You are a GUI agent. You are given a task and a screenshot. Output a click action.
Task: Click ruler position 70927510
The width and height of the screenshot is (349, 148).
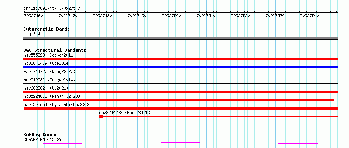206,16
